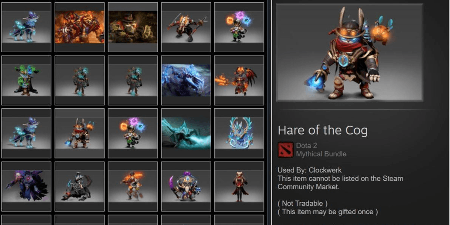Screen dimensions: 450x225
Task: Open the brown top-hat character artwork item
Action: 133,27
